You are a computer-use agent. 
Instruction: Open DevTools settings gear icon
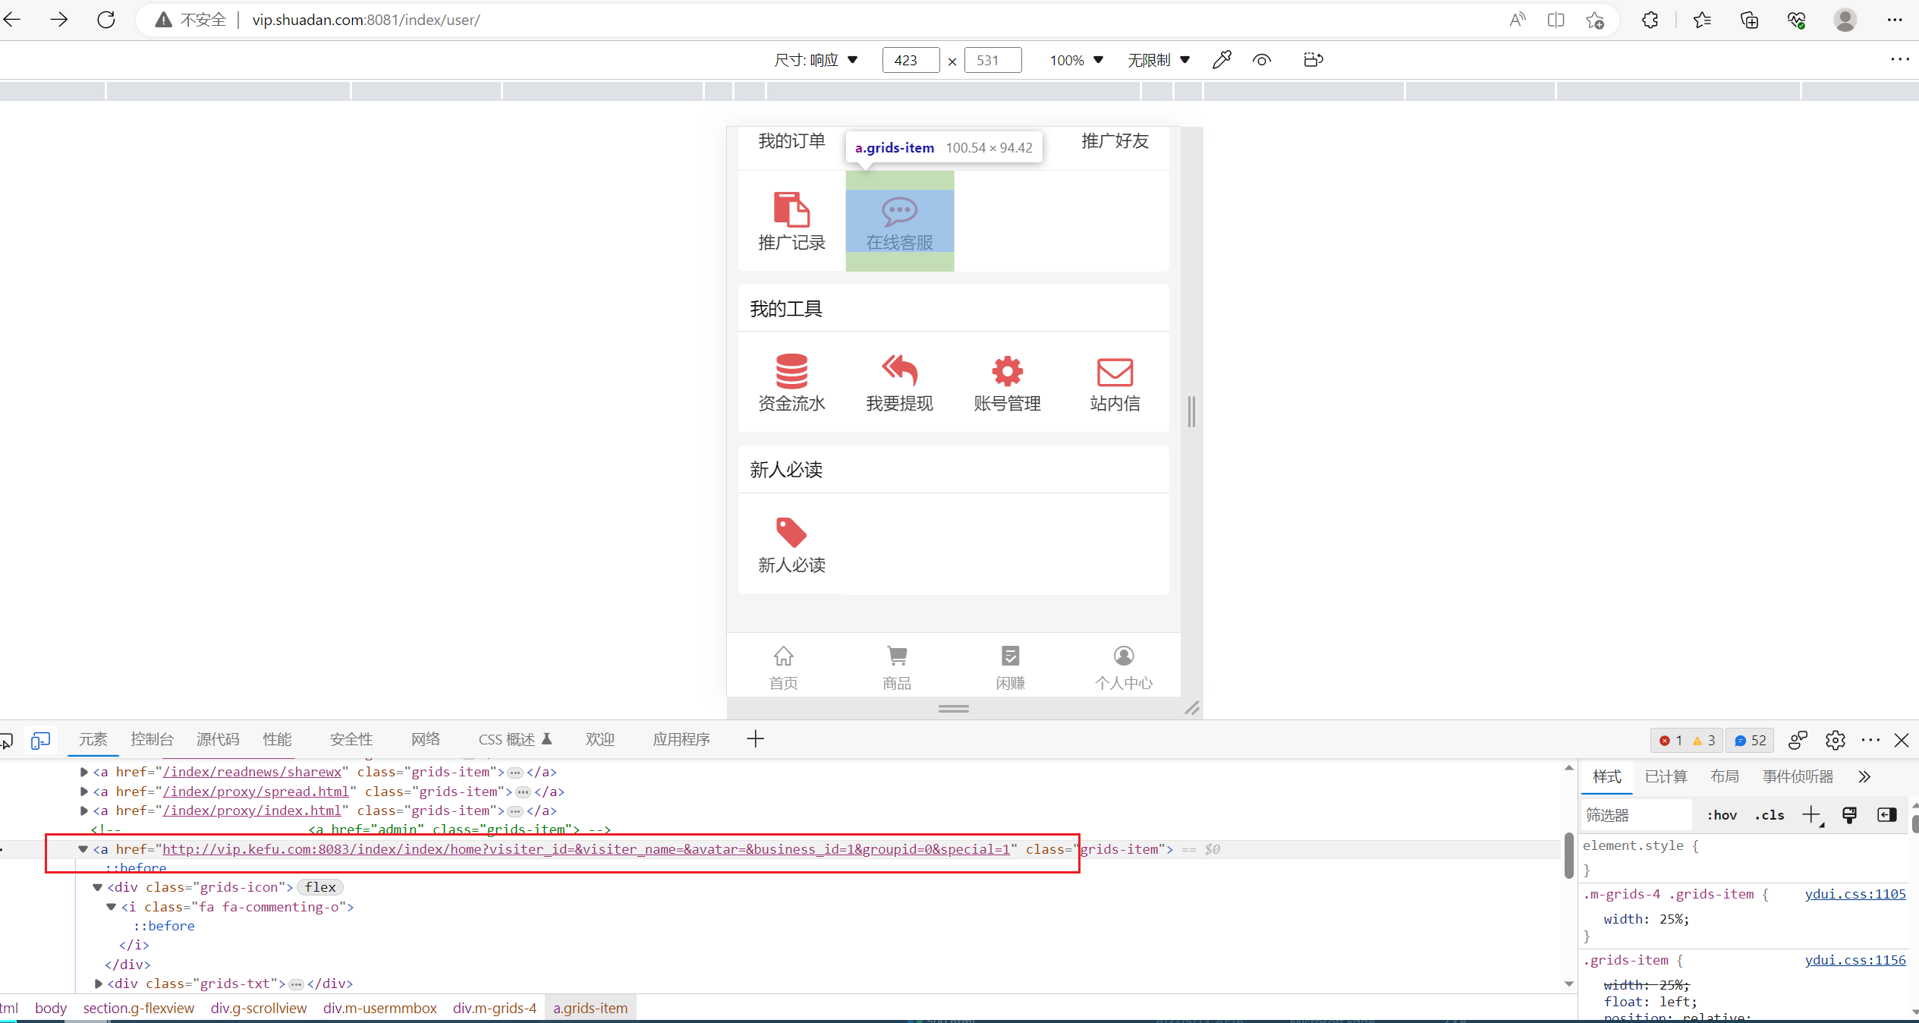(1835, 740)
